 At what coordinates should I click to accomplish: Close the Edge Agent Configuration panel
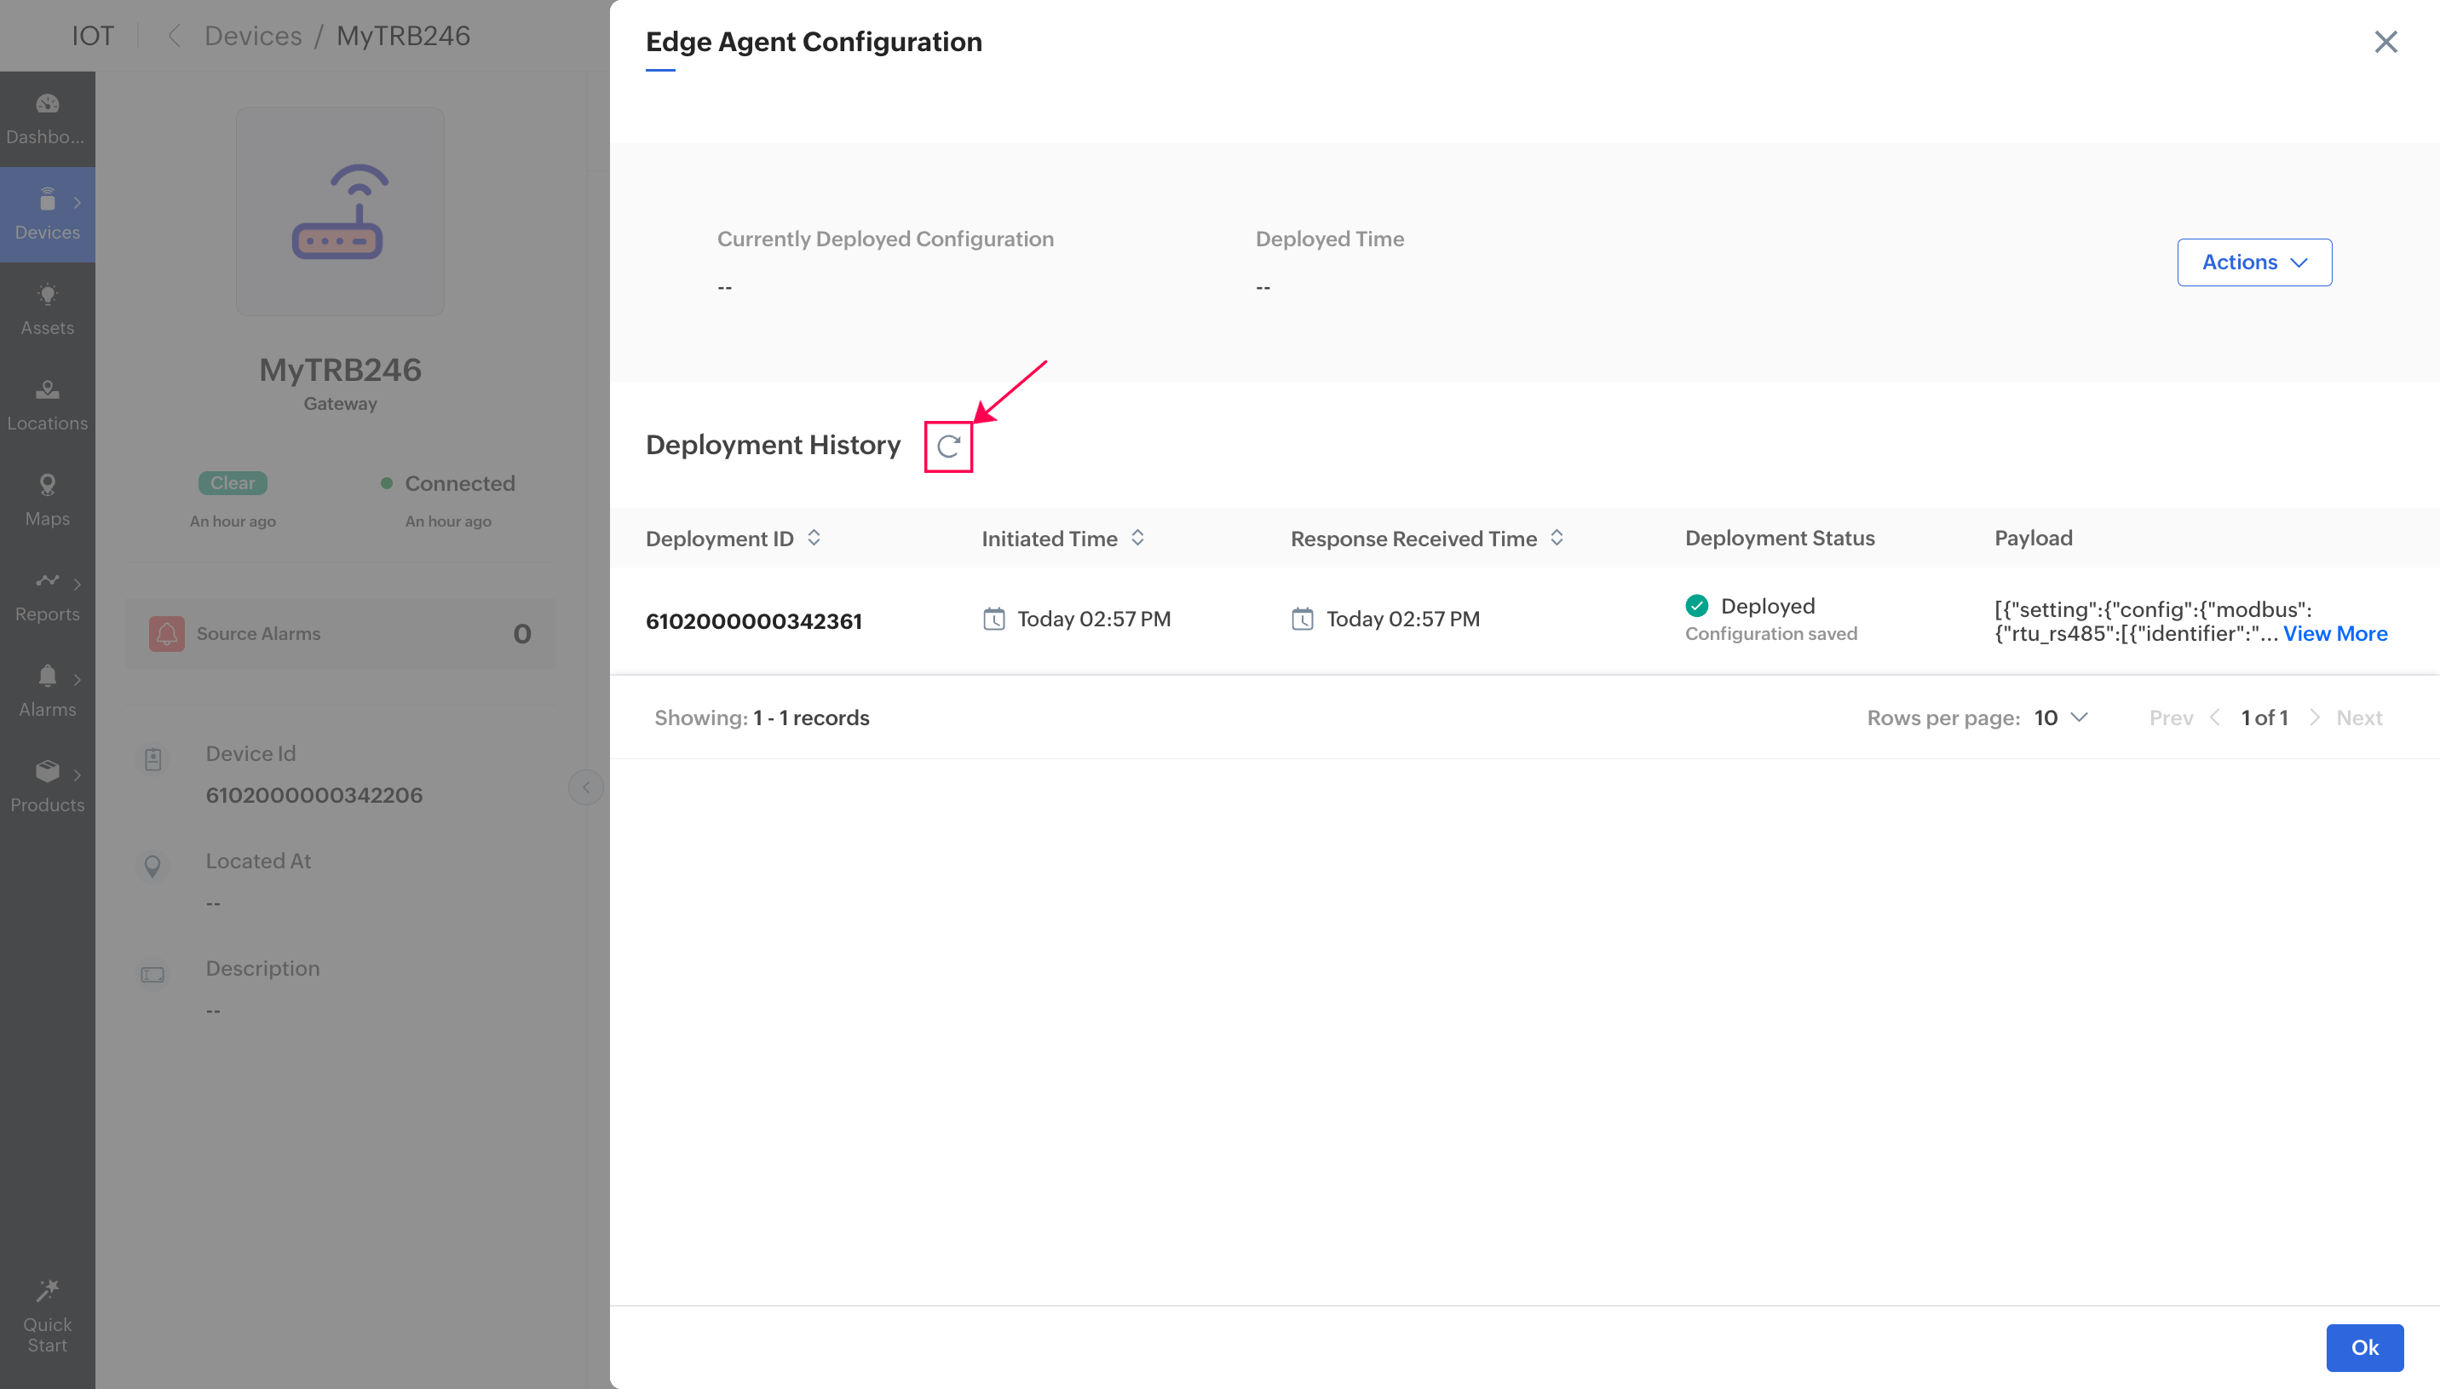[x=2385, y=42]
